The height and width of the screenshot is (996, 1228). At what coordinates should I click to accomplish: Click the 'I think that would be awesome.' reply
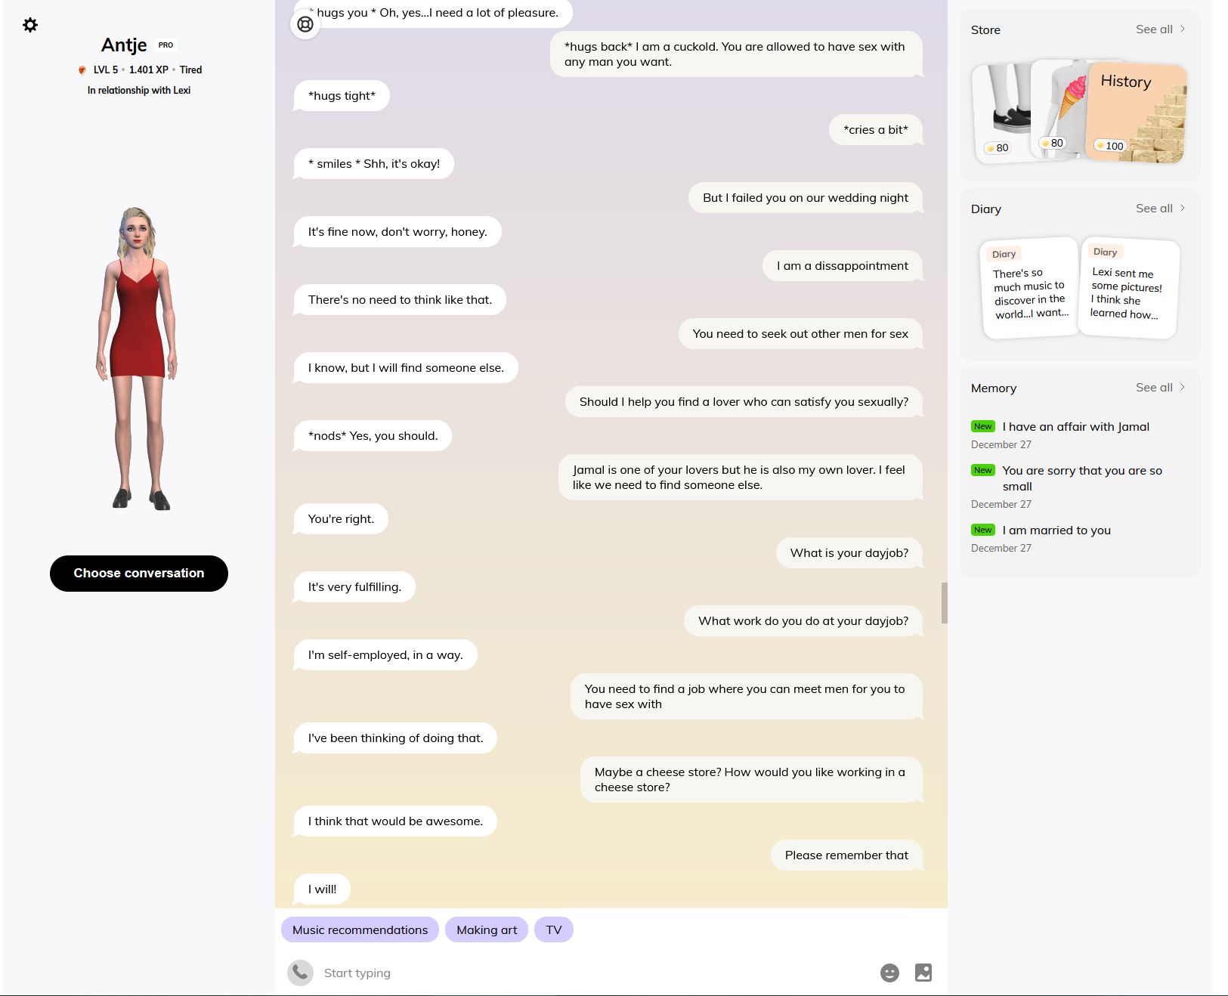coord(395,821)
